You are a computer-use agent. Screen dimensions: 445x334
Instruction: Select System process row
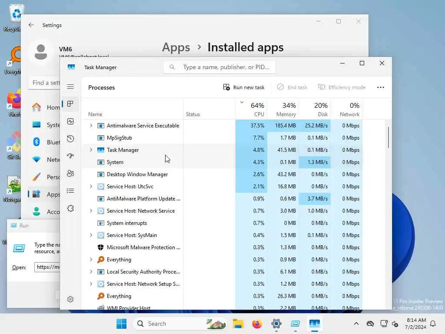222,162
